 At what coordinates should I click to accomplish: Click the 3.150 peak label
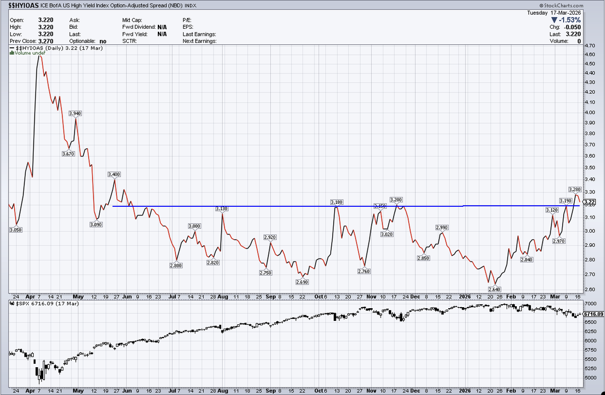tap(380, 206)
